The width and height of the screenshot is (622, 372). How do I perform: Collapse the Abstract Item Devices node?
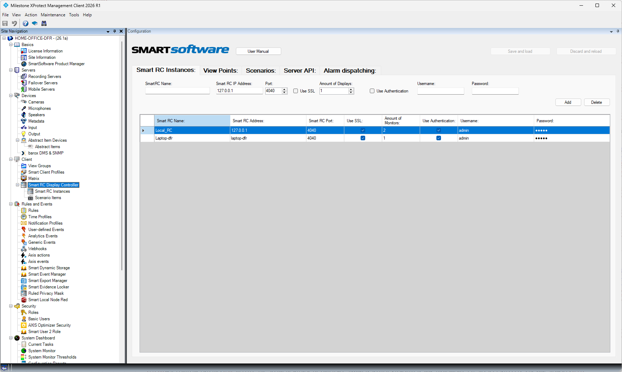[17, 140]
